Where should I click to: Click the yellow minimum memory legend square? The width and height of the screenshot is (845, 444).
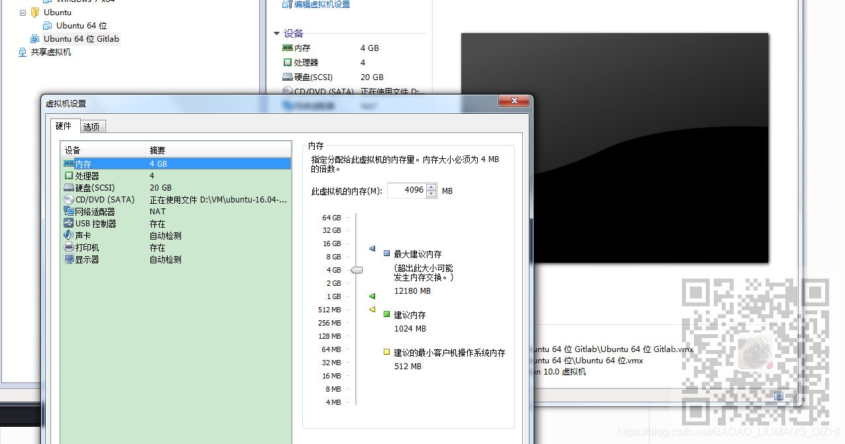pyautogui.click(x=387, y=352)
